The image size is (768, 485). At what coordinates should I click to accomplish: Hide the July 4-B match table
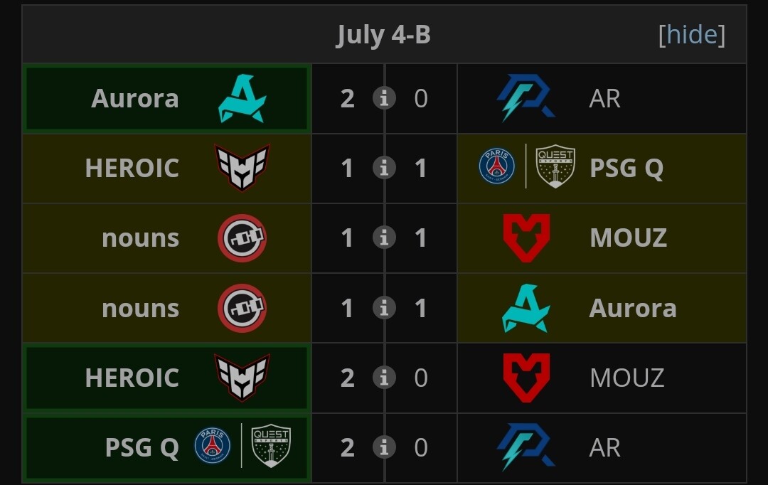(692, 34)
